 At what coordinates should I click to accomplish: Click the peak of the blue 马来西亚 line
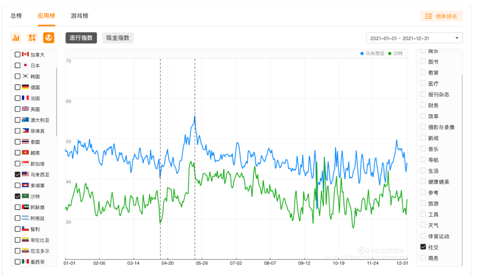(195, 117)
